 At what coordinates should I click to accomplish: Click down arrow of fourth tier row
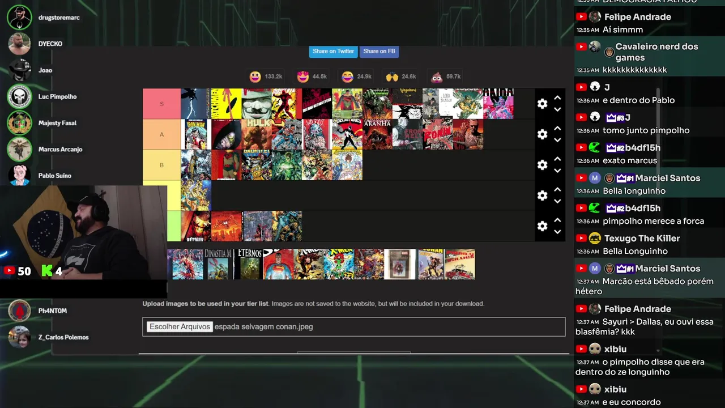point(557,201)
